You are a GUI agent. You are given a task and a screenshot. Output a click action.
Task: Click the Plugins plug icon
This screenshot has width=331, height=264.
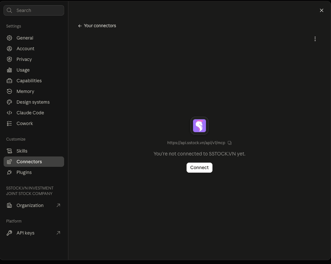[9, 172]
